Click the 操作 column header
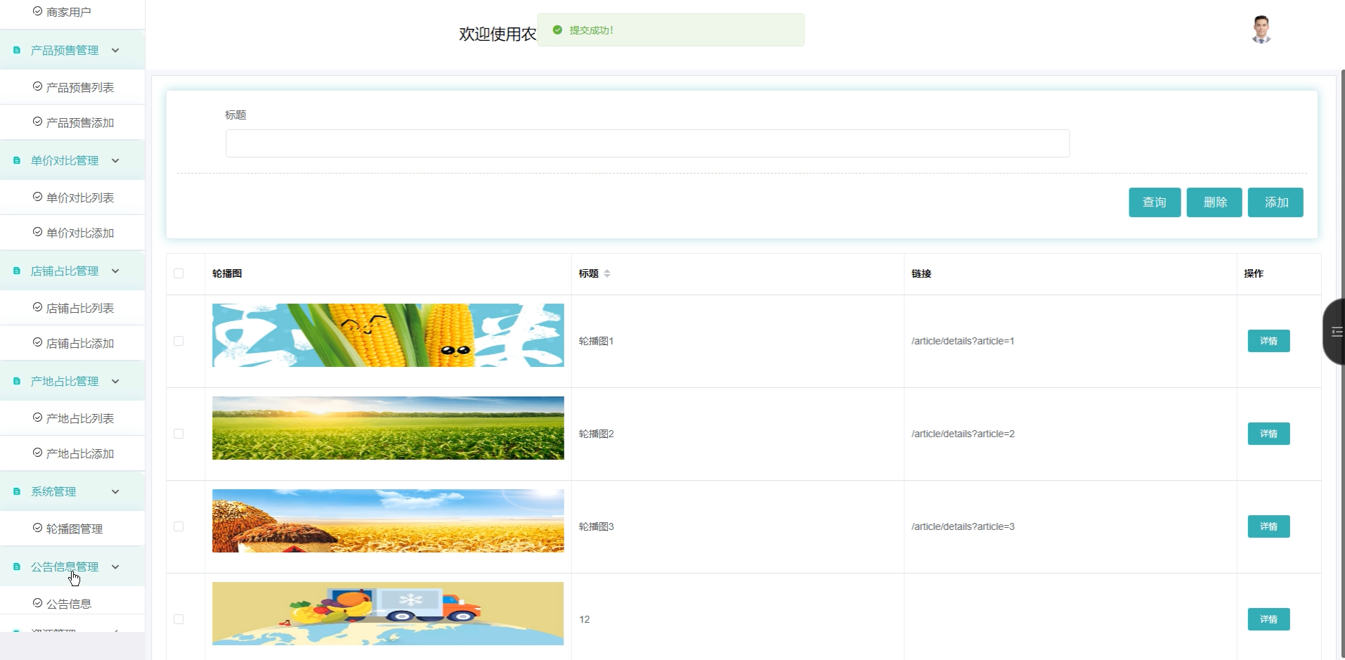 [1254, 273]
